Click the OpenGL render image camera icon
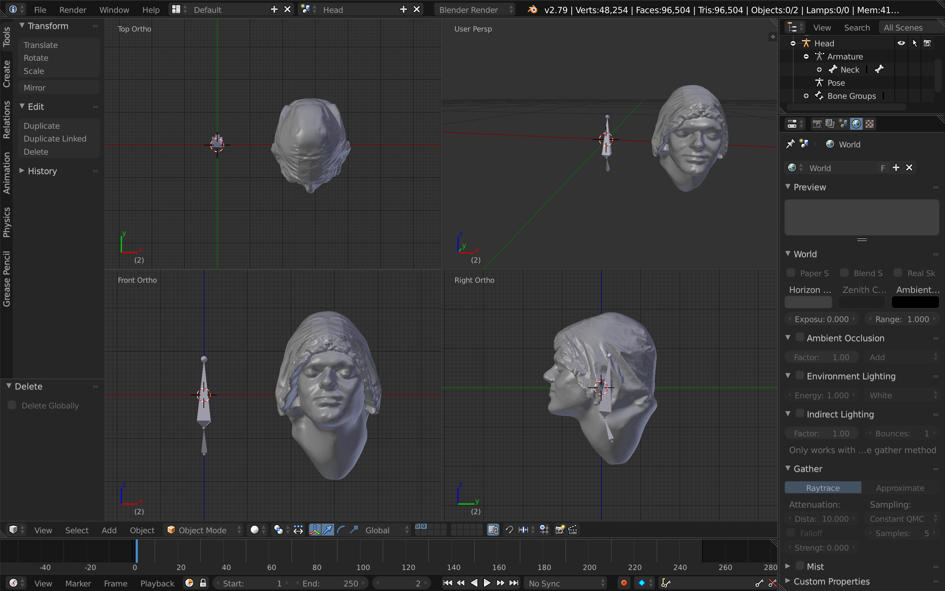This screenshot has width=945, height=591. 559,530
